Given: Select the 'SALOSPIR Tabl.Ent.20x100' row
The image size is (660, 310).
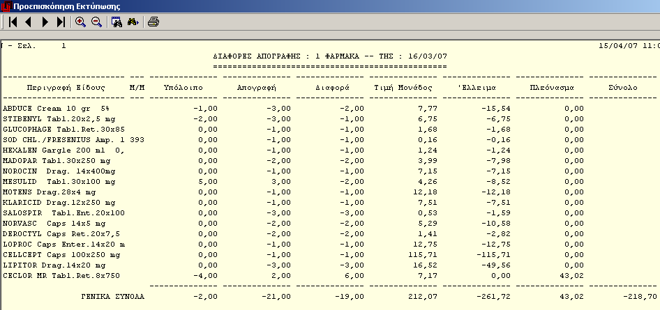Looking at the screenshot, I should [294, 213].
